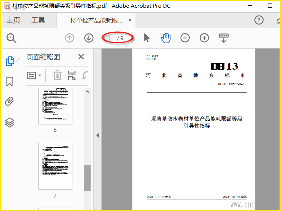The image size is (281, 211).
Task: Enable the scrolling page display icon
Action: click(224, 38)
